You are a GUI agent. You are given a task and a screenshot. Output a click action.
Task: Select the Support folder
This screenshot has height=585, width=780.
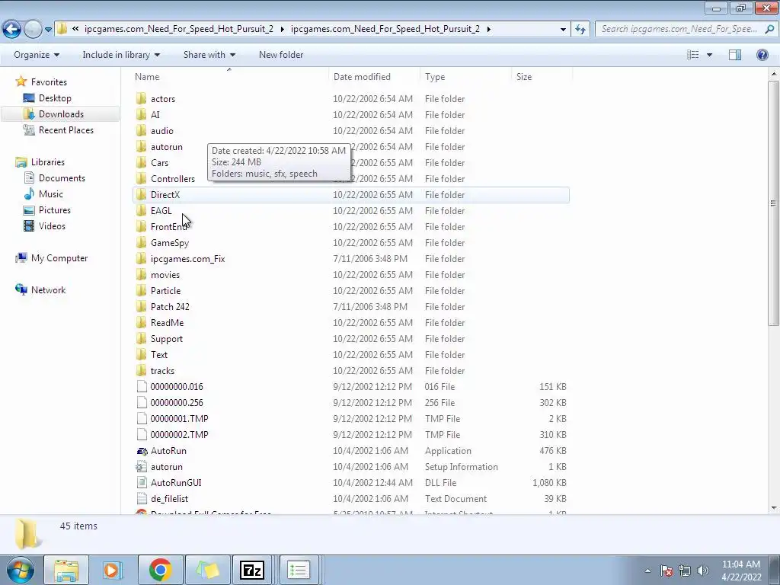(167, 339)
